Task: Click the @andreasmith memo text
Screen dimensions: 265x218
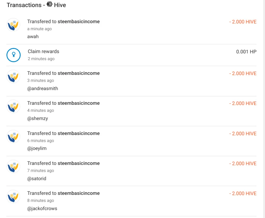Action: [x=43, y=88]
